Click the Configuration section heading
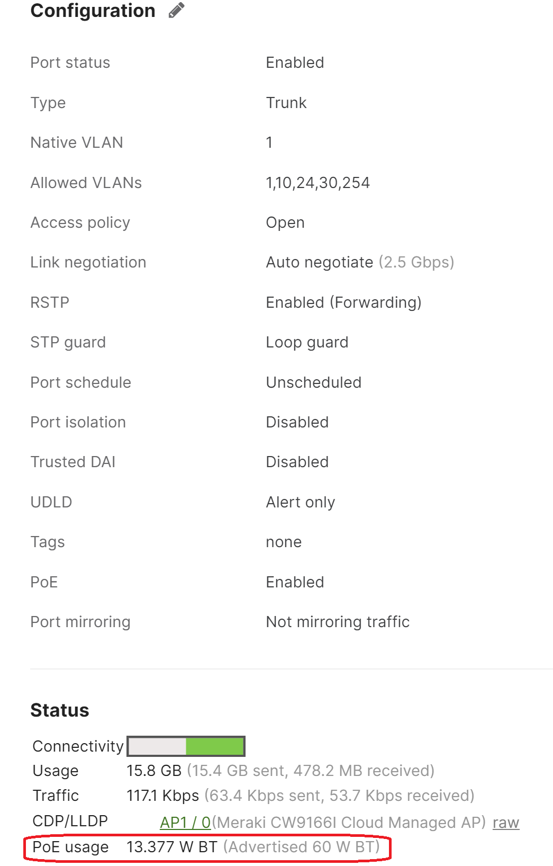Viewport: 553px width, 866px height. 93,11
